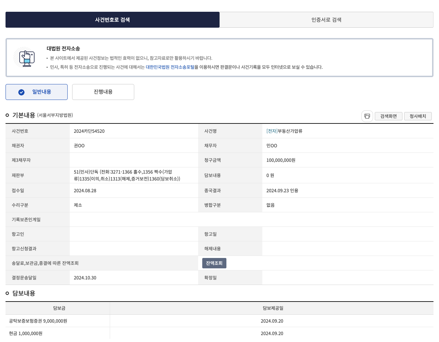
Task: Click the 청구금액 value 100,000,000원
Action: (281, 160)
